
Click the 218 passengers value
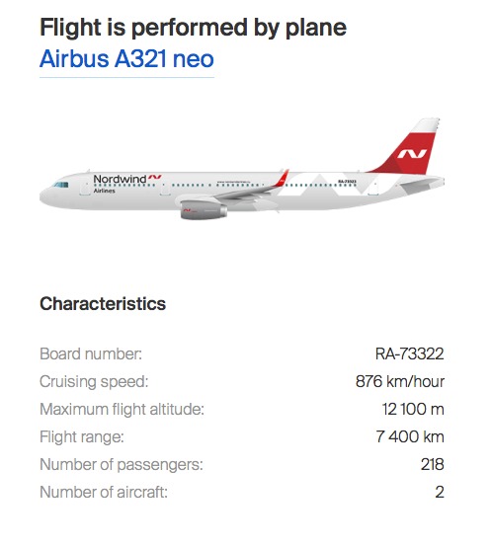tap(433, 464)
